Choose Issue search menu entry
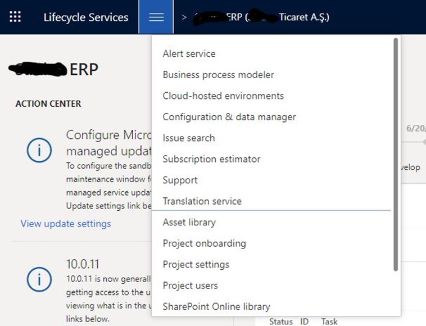The image size is (426, 326). click(x=188, y=138)
